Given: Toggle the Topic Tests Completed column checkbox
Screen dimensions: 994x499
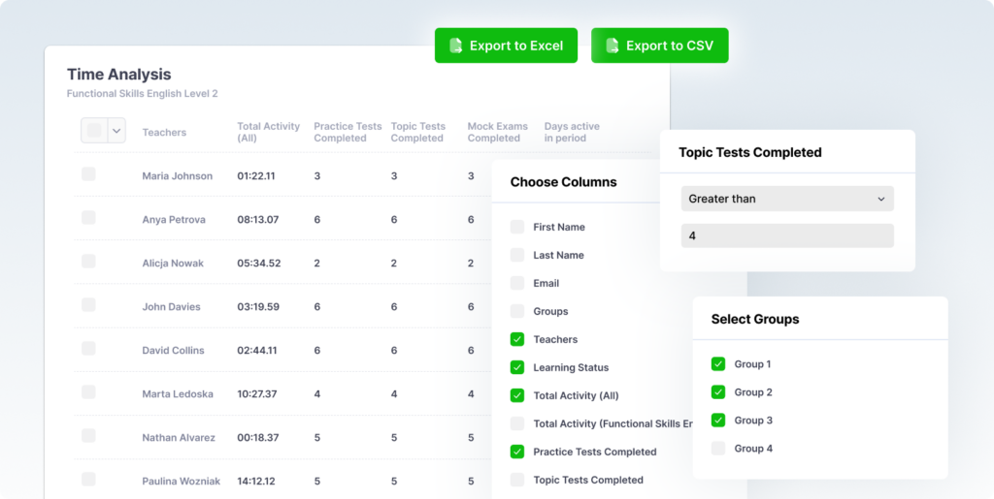Looking at the screenshot, I should pyautogui.click(x=517, y=480).
